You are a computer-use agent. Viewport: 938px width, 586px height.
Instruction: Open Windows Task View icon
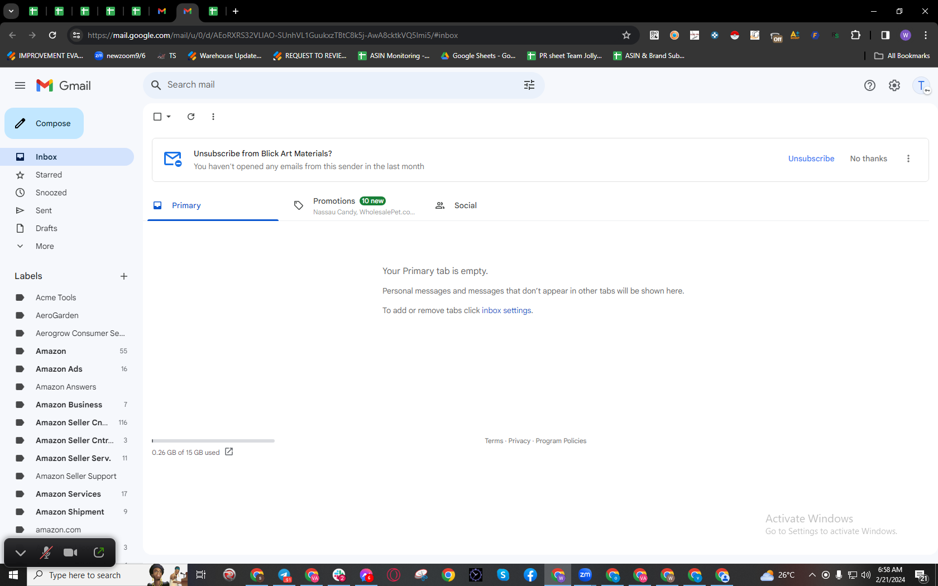pos(201,575)
